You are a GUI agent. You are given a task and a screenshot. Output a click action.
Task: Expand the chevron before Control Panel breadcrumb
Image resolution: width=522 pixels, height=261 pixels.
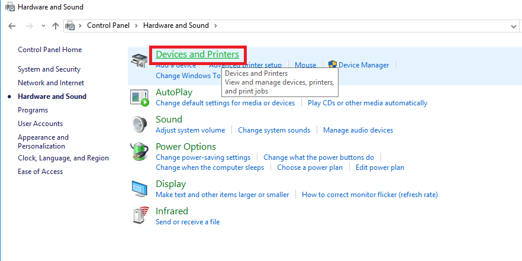(80, 25)
